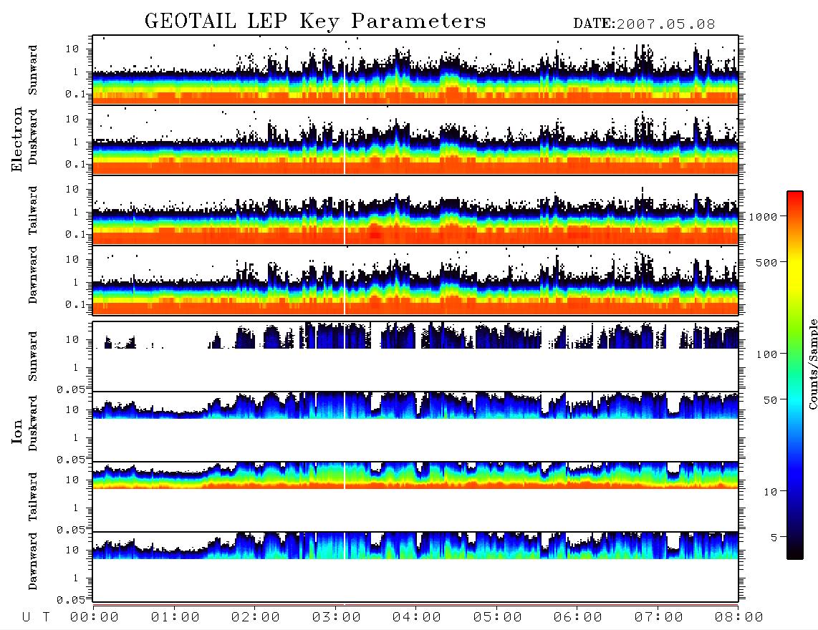
Task: Click the Ion Sunward spectrogram panel
Action: 415,357
